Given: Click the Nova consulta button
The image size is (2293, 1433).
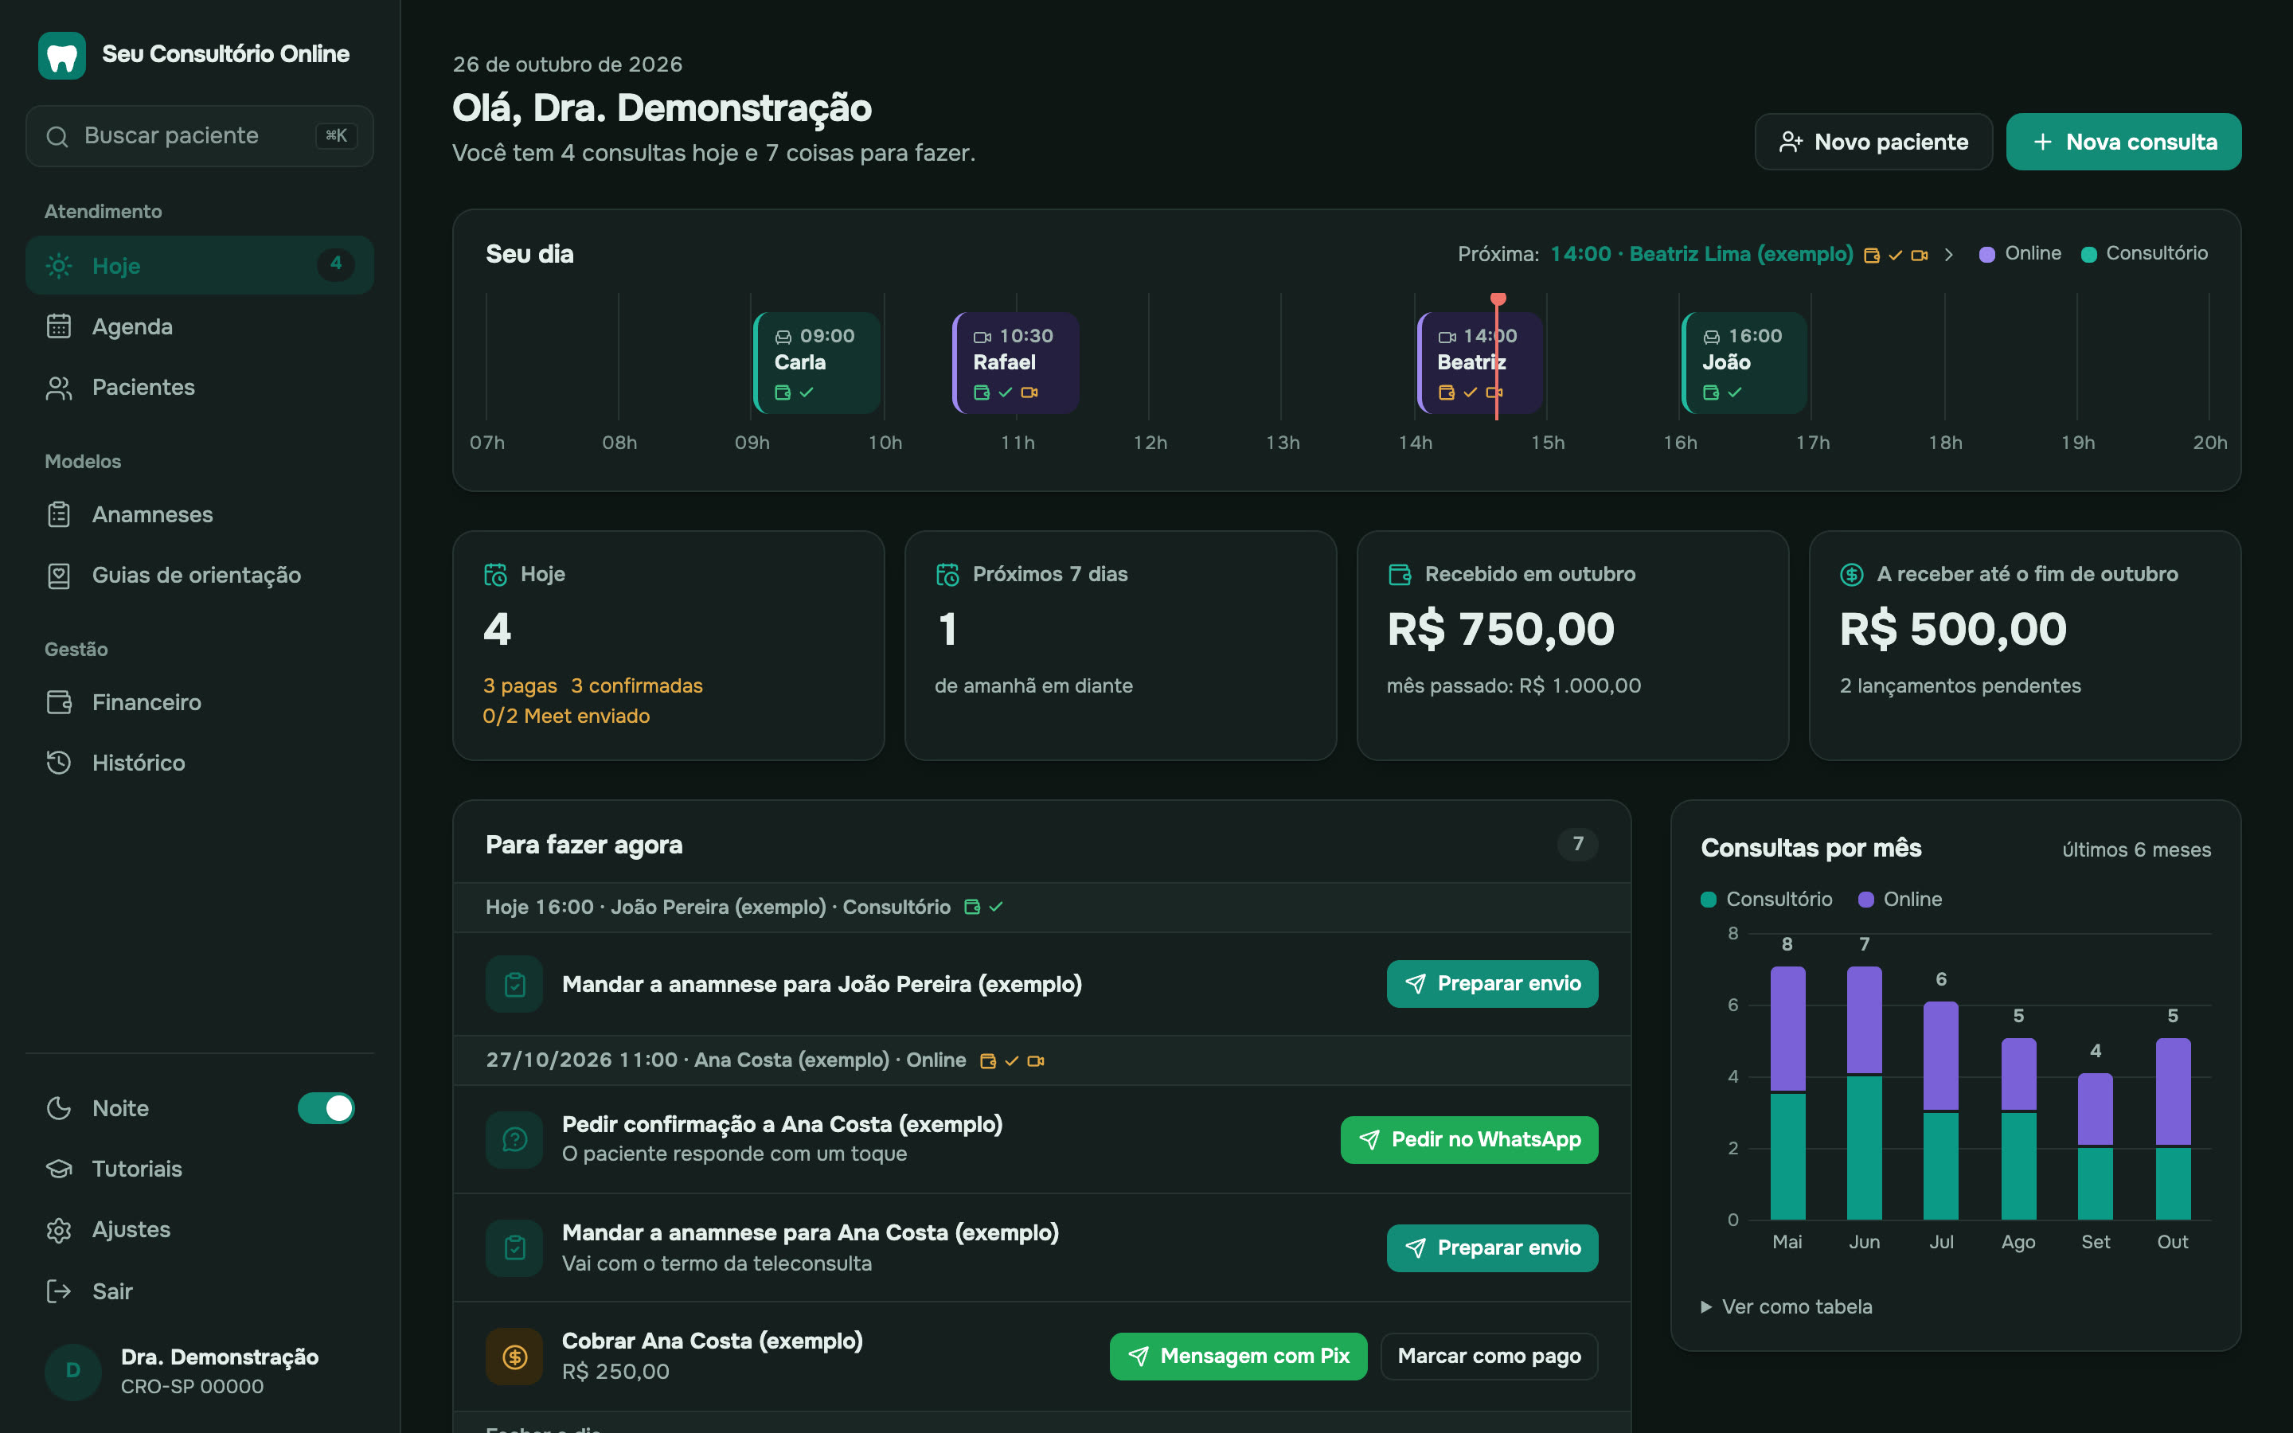Looking at the screenshot, I should pos(2123,143).
